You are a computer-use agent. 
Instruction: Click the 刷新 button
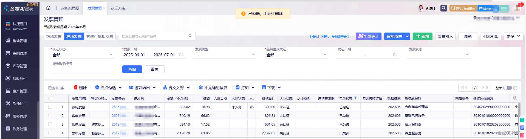468,36
